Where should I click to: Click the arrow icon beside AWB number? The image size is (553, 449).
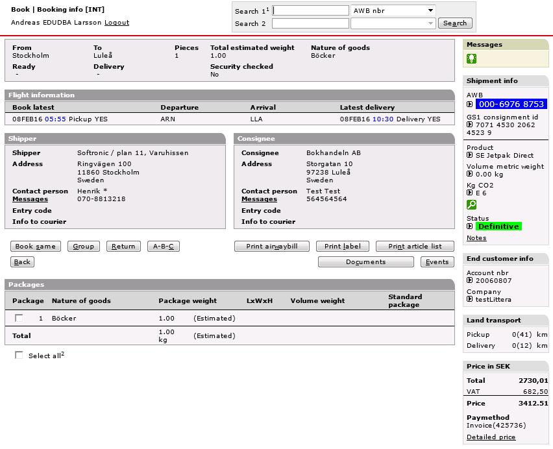pyautogui.click(x=469, y=104)
